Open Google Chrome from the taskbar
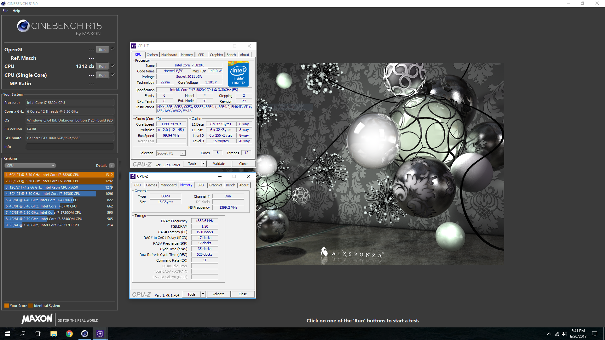The image size is (605, 340). [x=69, y=334]
